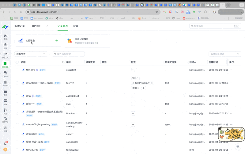The image size is (245, 154).
Task: Add a tag to the cszwf row
Action: coord(133,134)
